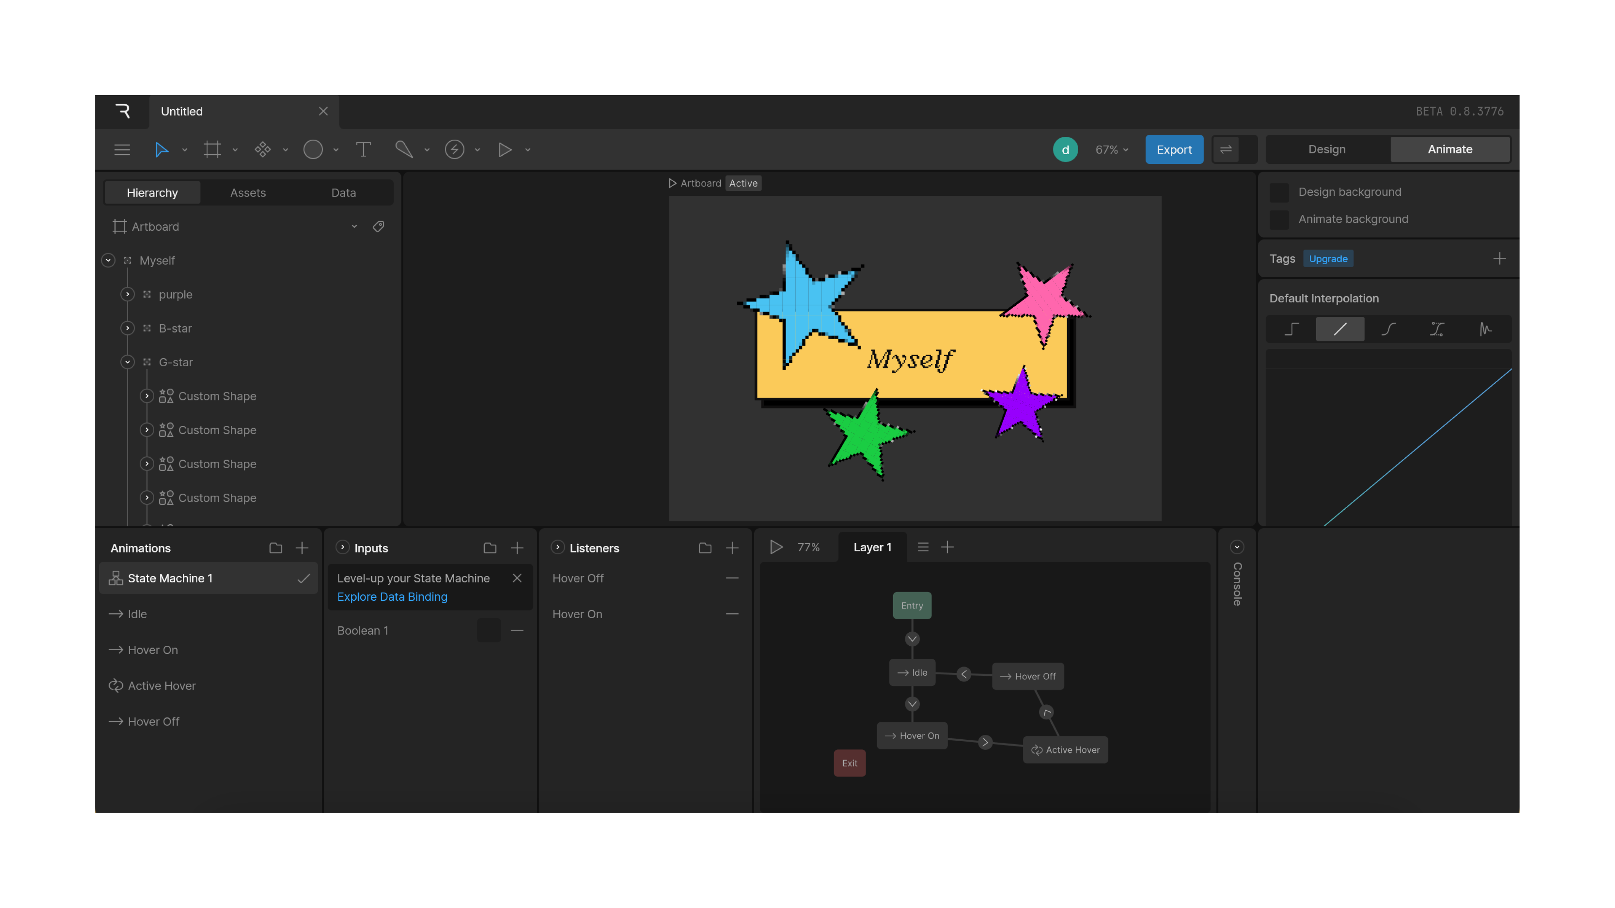The width and height of the screenshot is (1615, 908).
Task: Open the Explore Data Binding link
Action: coord(393,597)
